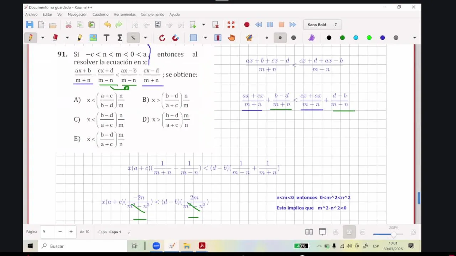Select the vertical space tool
This screenshot has width=456, height=256.
pos(218,38)
